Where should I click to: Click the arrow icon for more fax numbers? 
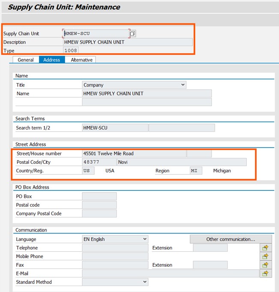coord(266,265)
